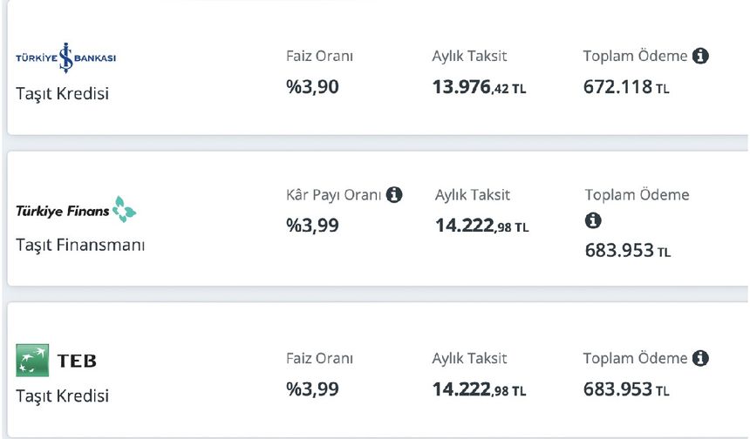Click TEB 683.953 TL total payment
The image size is (750, 439).
pyautogui.click(x=626, y=389)
